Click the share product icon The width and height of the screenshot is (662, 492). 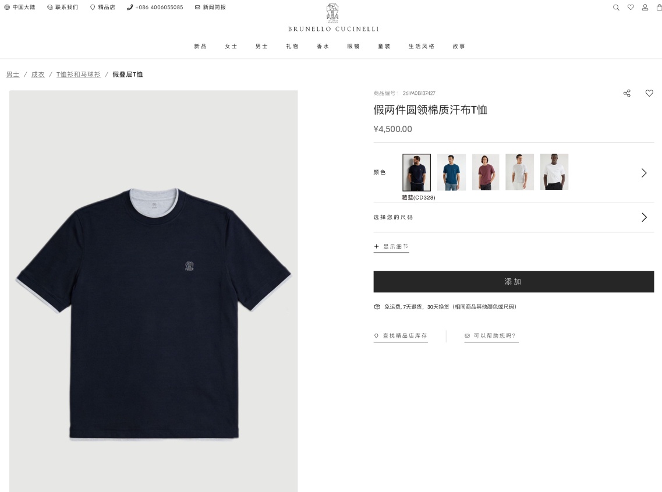pyautogui.click(x=627, y=93)
